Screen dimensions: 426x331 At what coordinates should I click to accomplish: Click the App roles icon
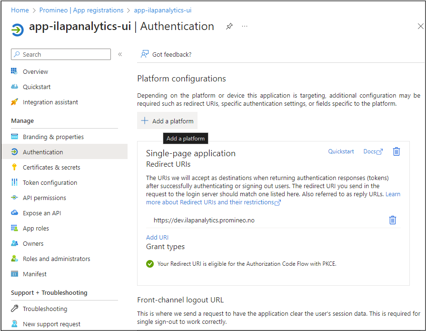pos(14,228)
